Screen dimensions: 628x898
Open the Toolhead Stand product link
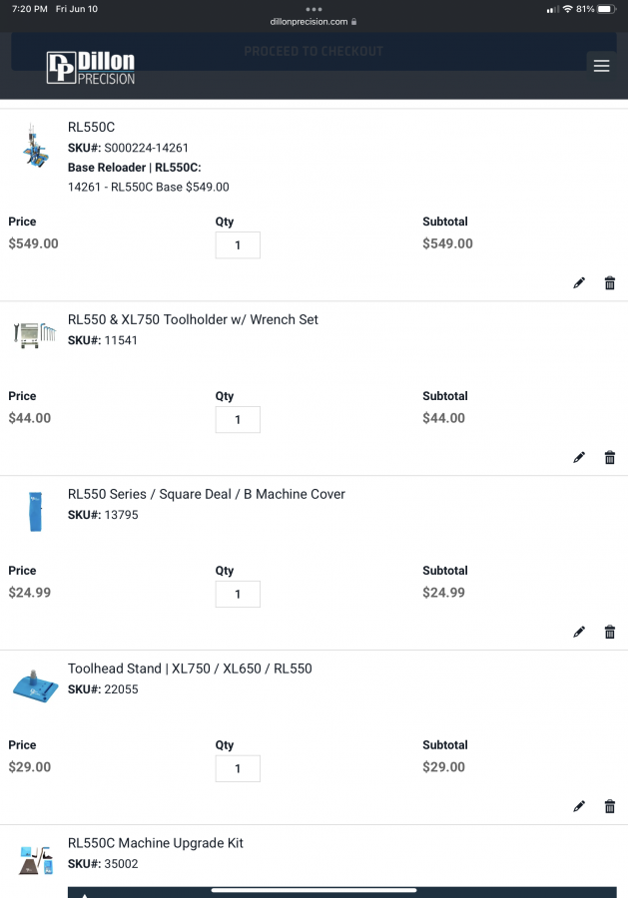190,669
